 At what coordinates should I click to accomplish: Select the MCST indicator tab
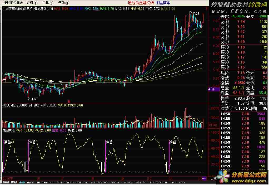[x=182, y=183]
